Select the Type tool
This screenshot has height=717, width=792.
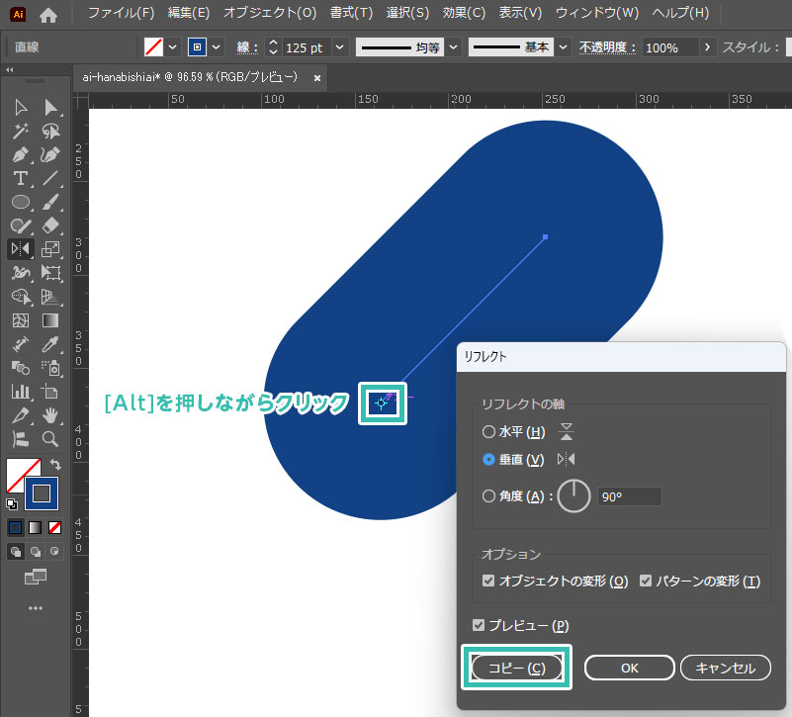pyautogui.click(x=20, y=178)
